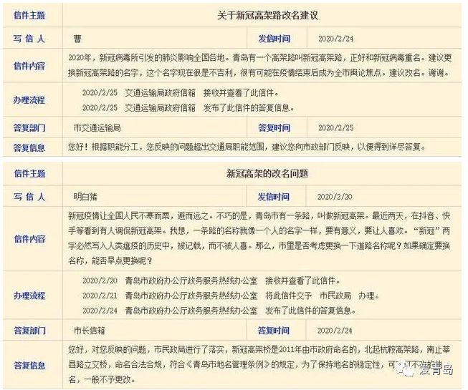Open the letter titled 关于新冠高架路改名建议
Image resolution: width=468 pixels, height=390 pixels.
(262, 15)
